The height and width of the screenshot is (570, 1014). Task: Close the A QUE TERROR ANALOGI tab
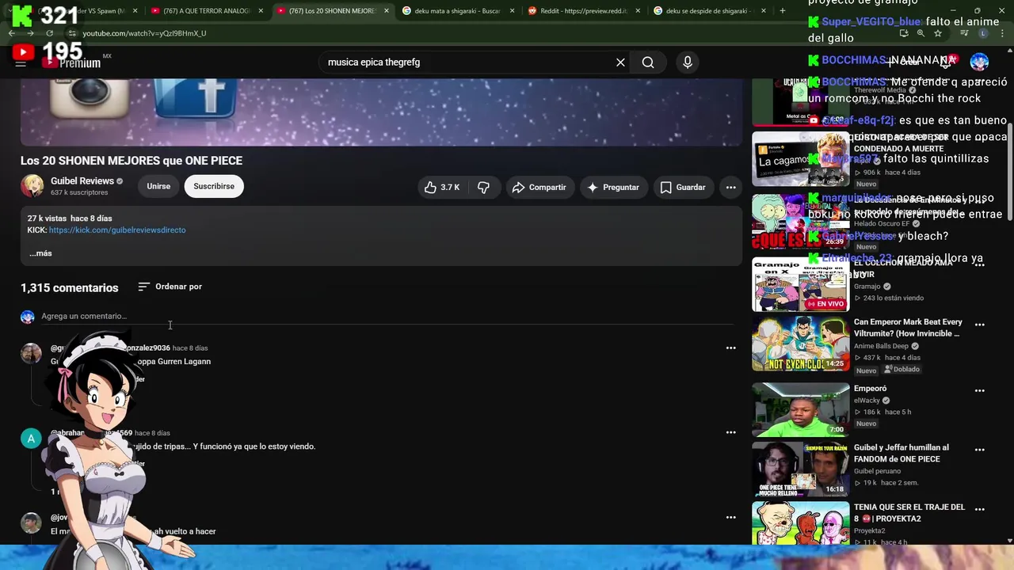pyautogui.click(x=260, y=11)
